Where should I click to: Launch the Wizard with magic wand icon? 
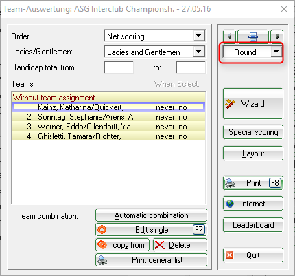(x=253, y=104)
